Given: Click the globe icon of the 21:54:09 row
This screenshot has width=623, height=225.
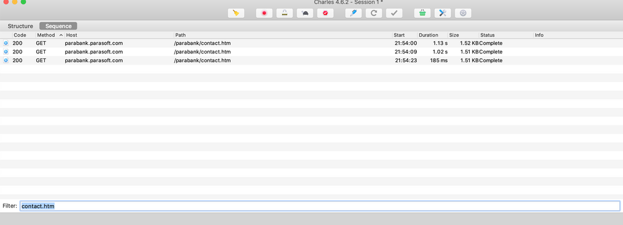Looking at the screenshot, I should click(x=6, y=52).
